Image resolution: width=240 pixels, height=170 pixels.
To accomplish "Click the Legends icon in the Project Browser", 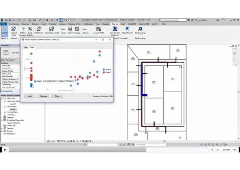I will pos(5,117).
